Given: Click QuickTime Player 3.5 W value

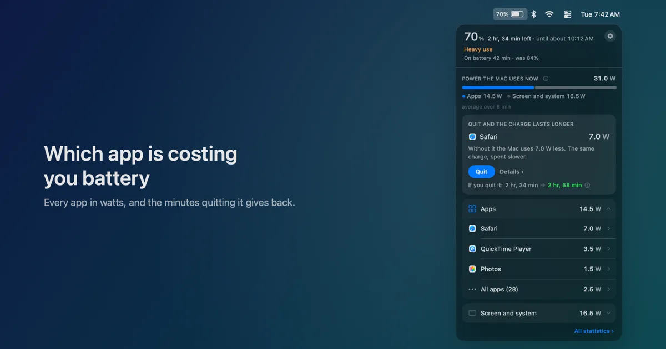Looking at the screenshot, I should (592, 249).
